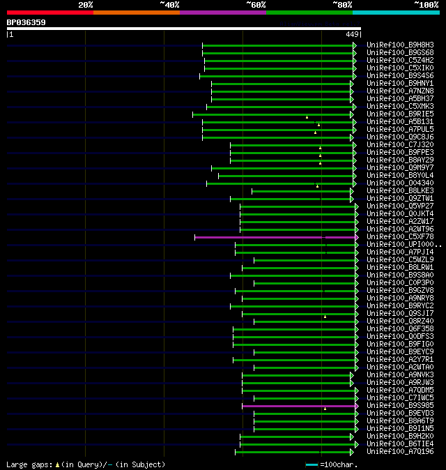Click the UniRef100_A5BH37 hit name
Image resolution: width=446 pixels, height=470 pixels.
pos(400,98)
